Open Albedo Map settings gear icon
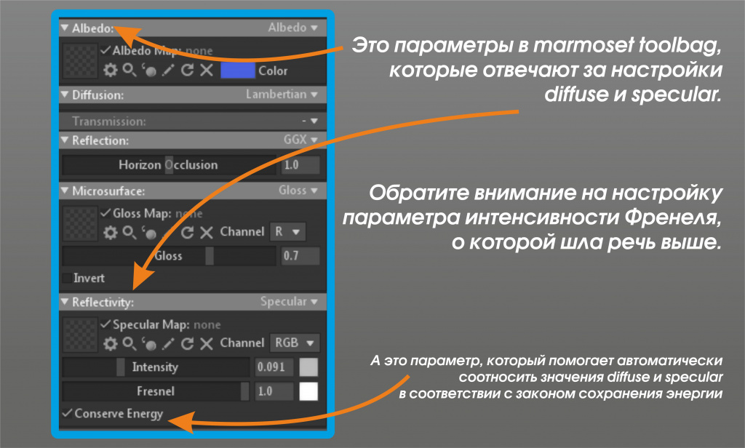Viewport: 745px width, 448px height. coord(111,71)
